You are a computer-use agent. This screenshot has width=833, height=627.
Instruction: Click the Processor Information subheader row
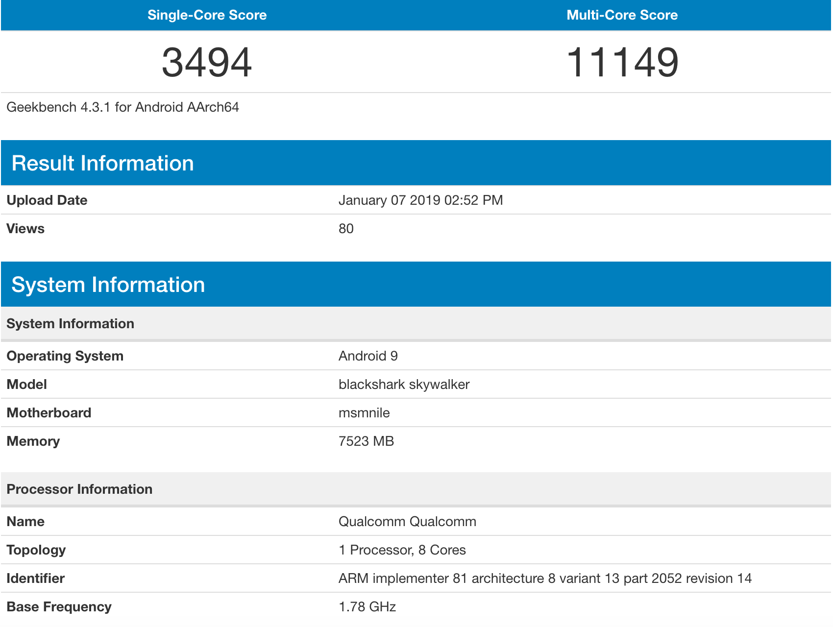pyautogui.click(x=79, y=489)
